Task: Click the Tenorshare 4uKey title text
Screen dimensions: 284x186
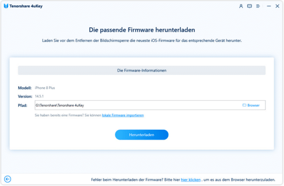Action: pos(26,6)
